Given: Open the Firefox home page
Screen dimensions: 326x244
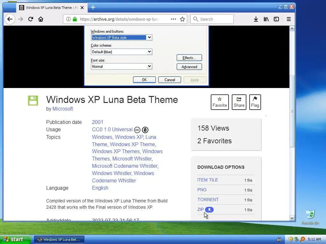Looking at the screenshot, I should [x=41, y=19].
